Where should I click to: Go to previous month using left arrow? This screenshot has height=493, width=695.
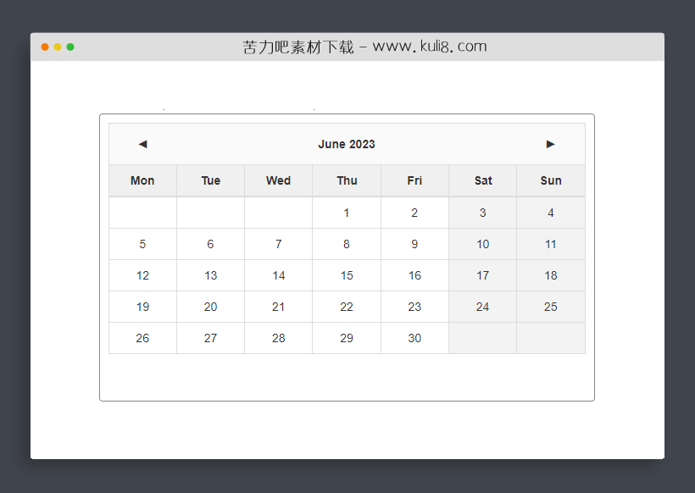(x=142, y=144)
